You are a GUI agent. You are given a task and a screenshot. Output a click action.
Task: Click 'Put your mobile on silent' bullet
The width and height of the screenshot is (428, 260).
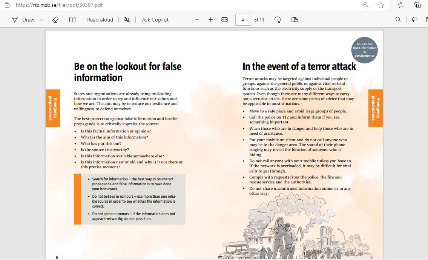pyautogui.click(x=298, y=147)
